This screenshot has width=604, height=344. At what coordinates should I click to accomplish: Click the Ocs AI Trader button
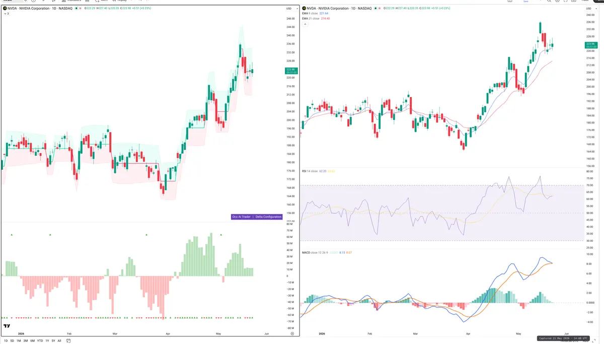coord(242,217)
